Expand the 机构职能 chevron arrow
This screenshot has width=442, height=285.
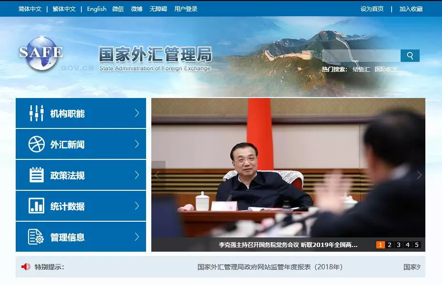[137, 113]
